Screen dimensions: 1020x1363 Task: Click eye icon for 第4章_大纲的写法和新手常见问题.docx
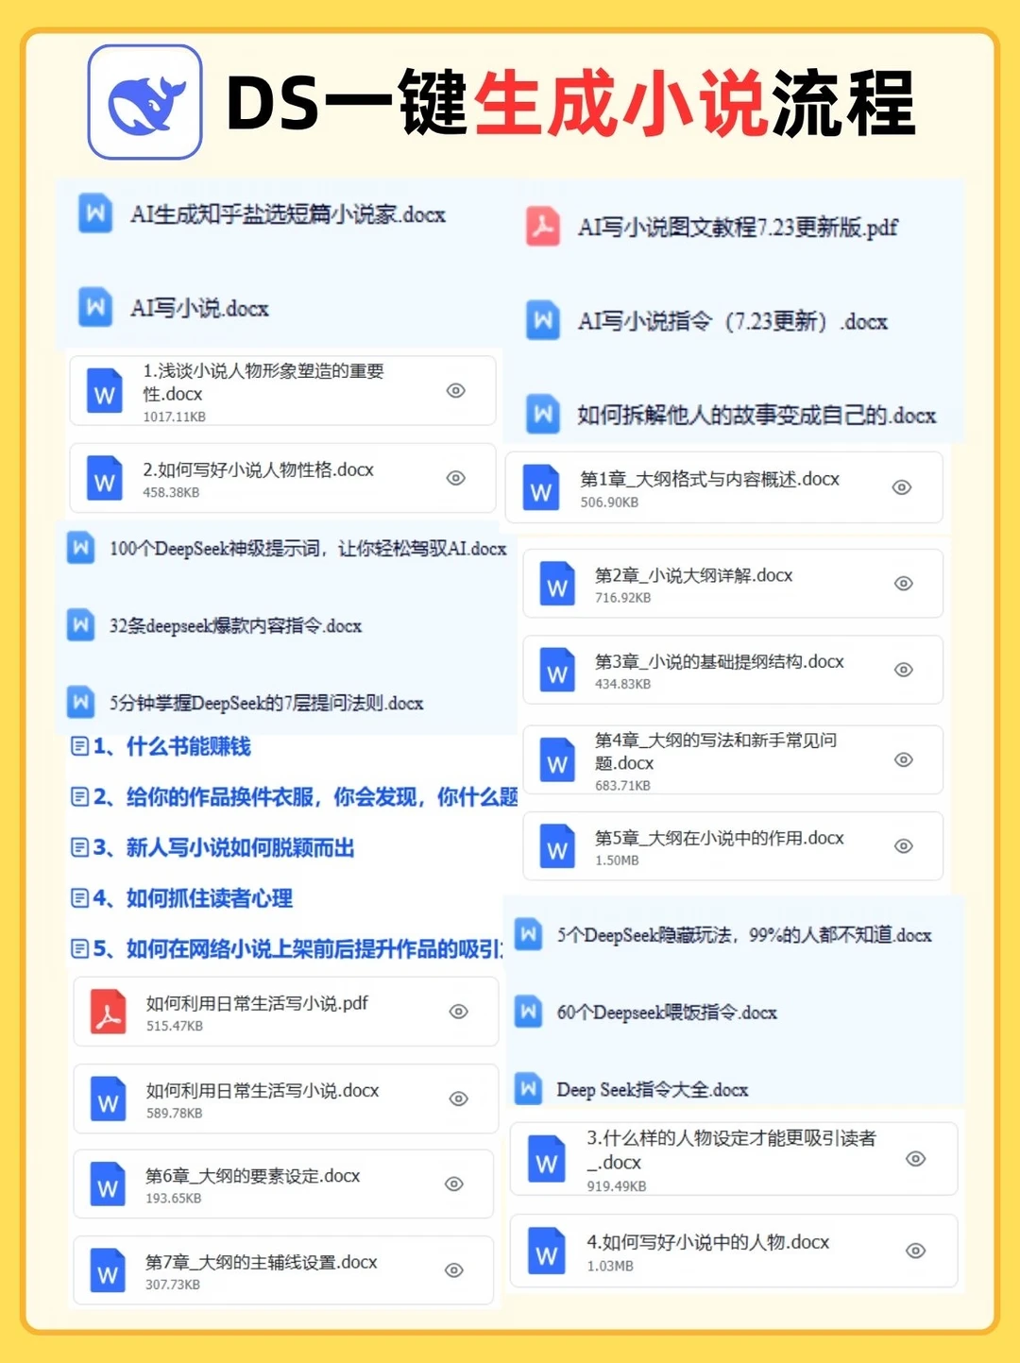click(x=904, y=759)
